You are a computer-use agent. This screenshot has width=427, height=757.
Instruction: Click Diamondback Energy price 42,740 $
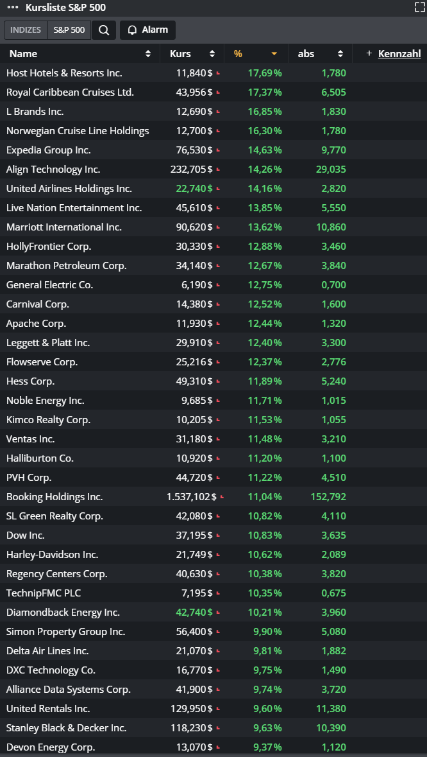pos(194,612)
